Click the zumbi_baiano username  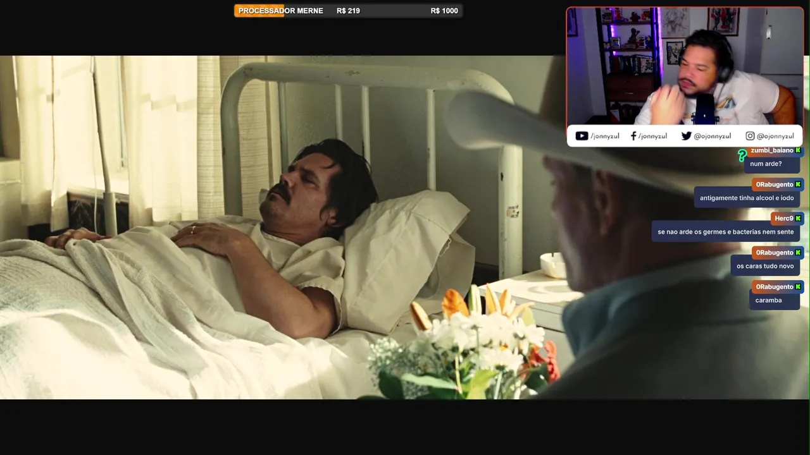pyautogui.click(x=772, y=150)
